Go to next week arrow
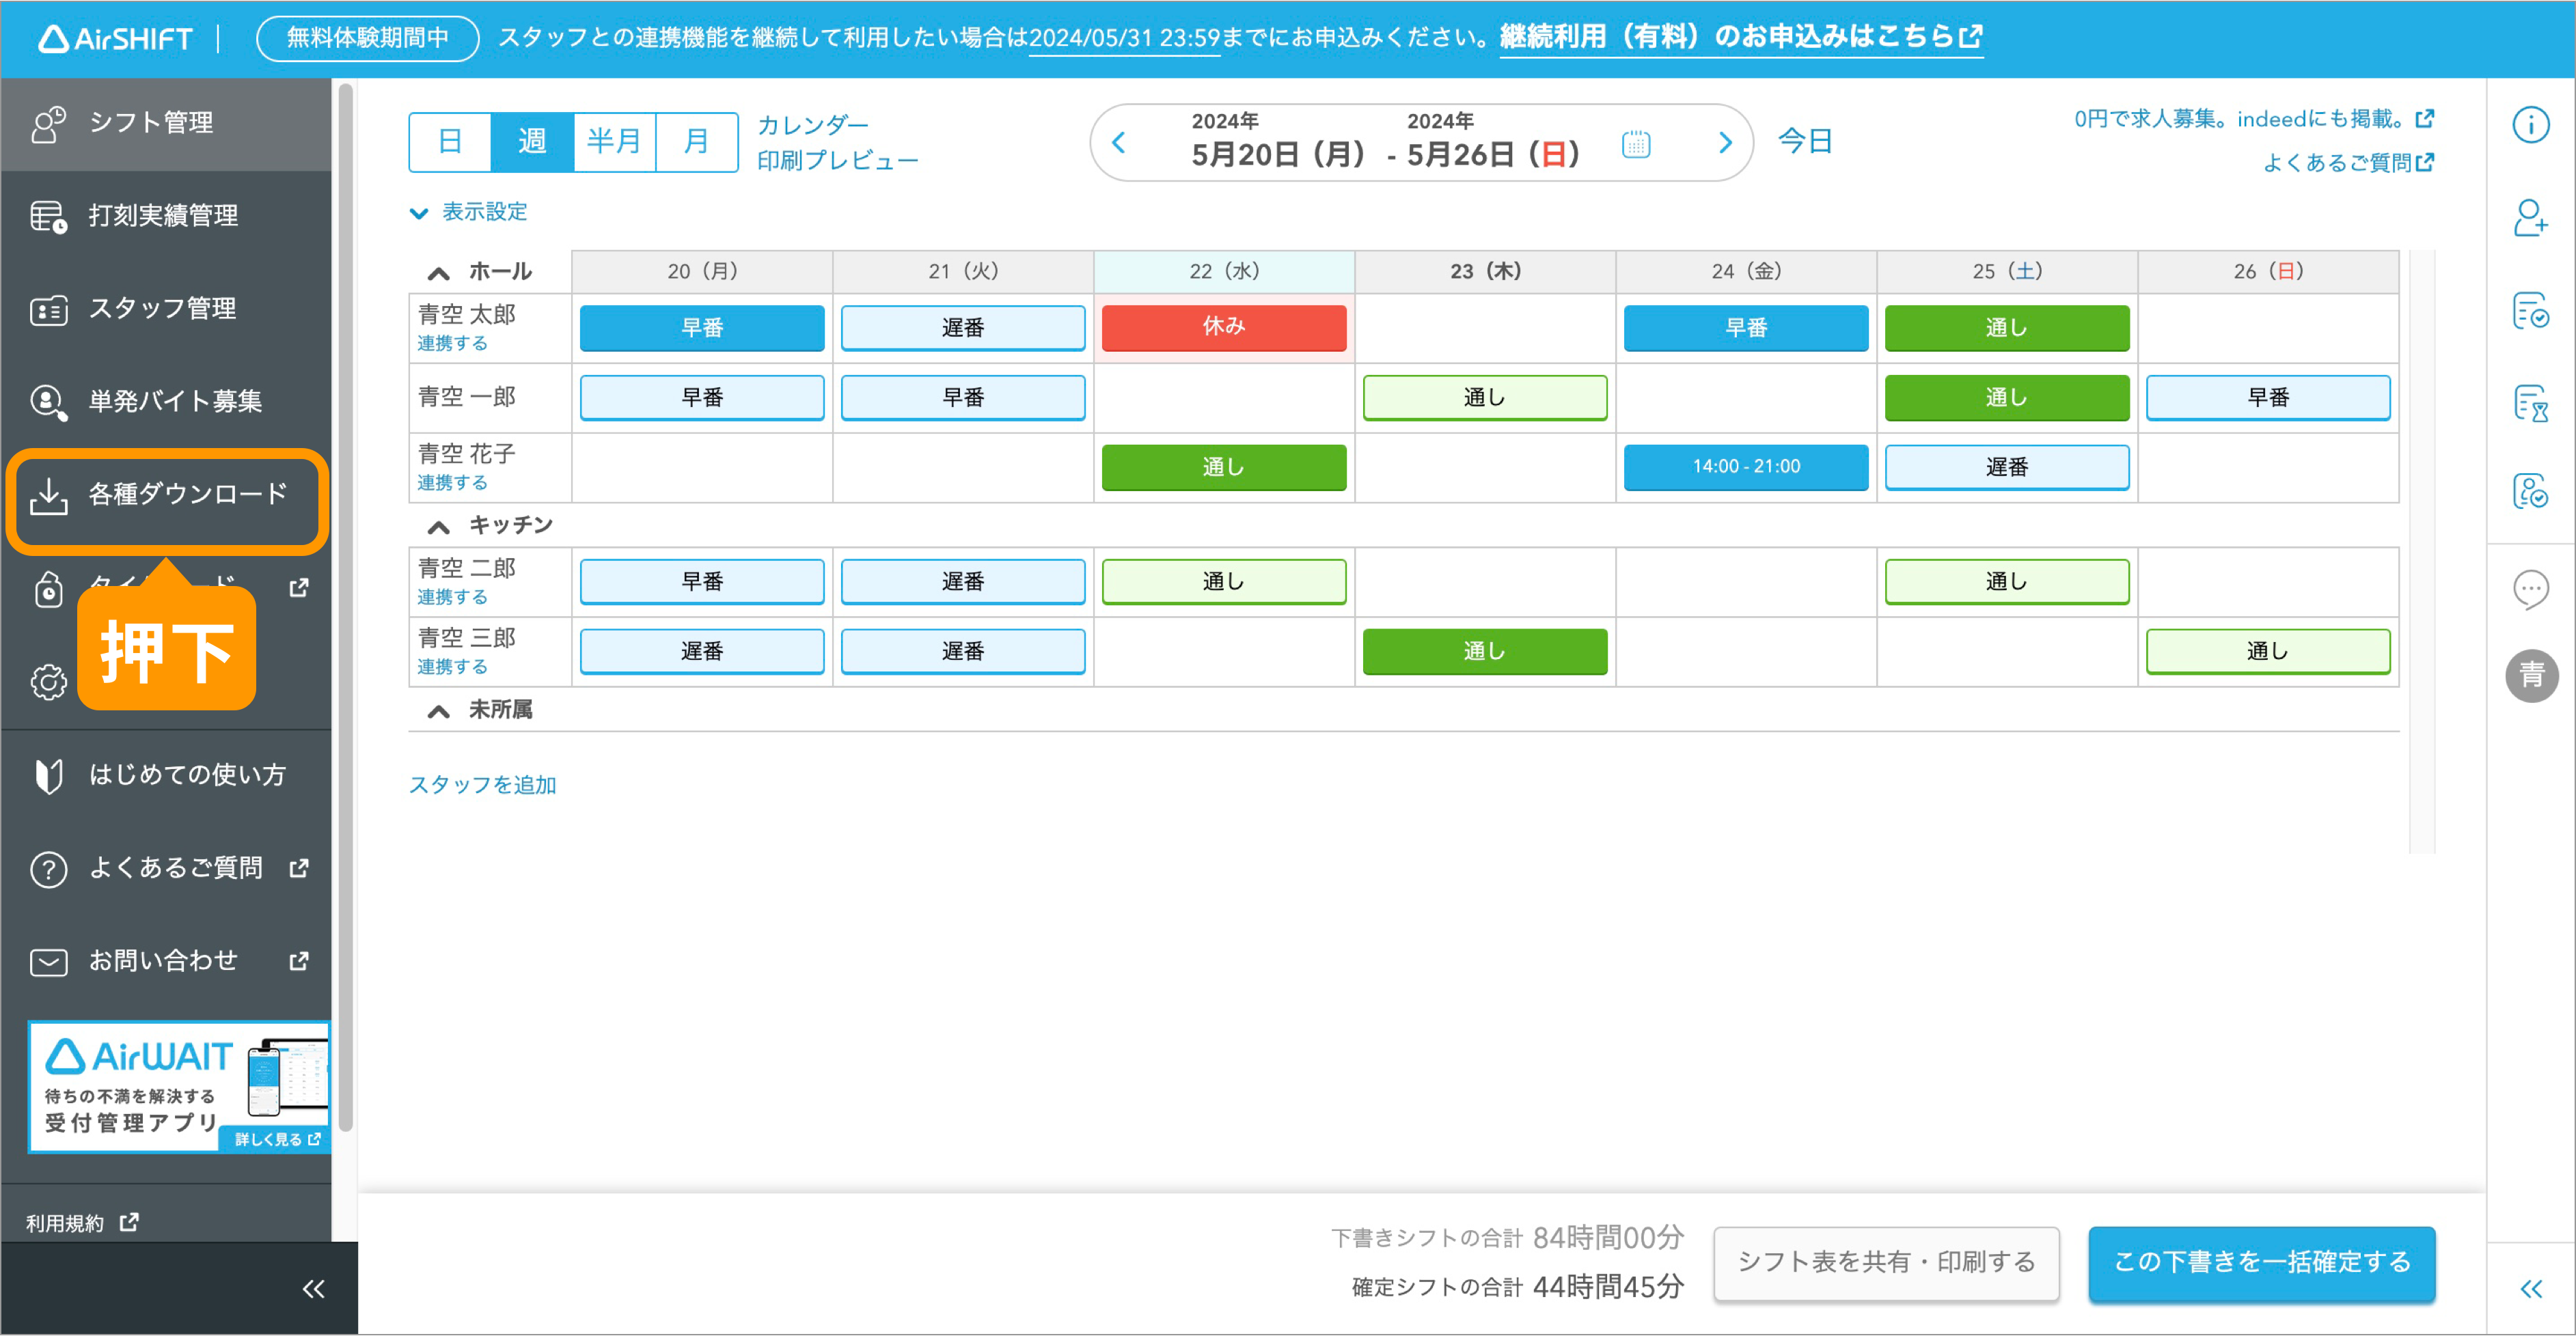The width and height of the screenshot is (2576, 1336). coord(1725,143)
